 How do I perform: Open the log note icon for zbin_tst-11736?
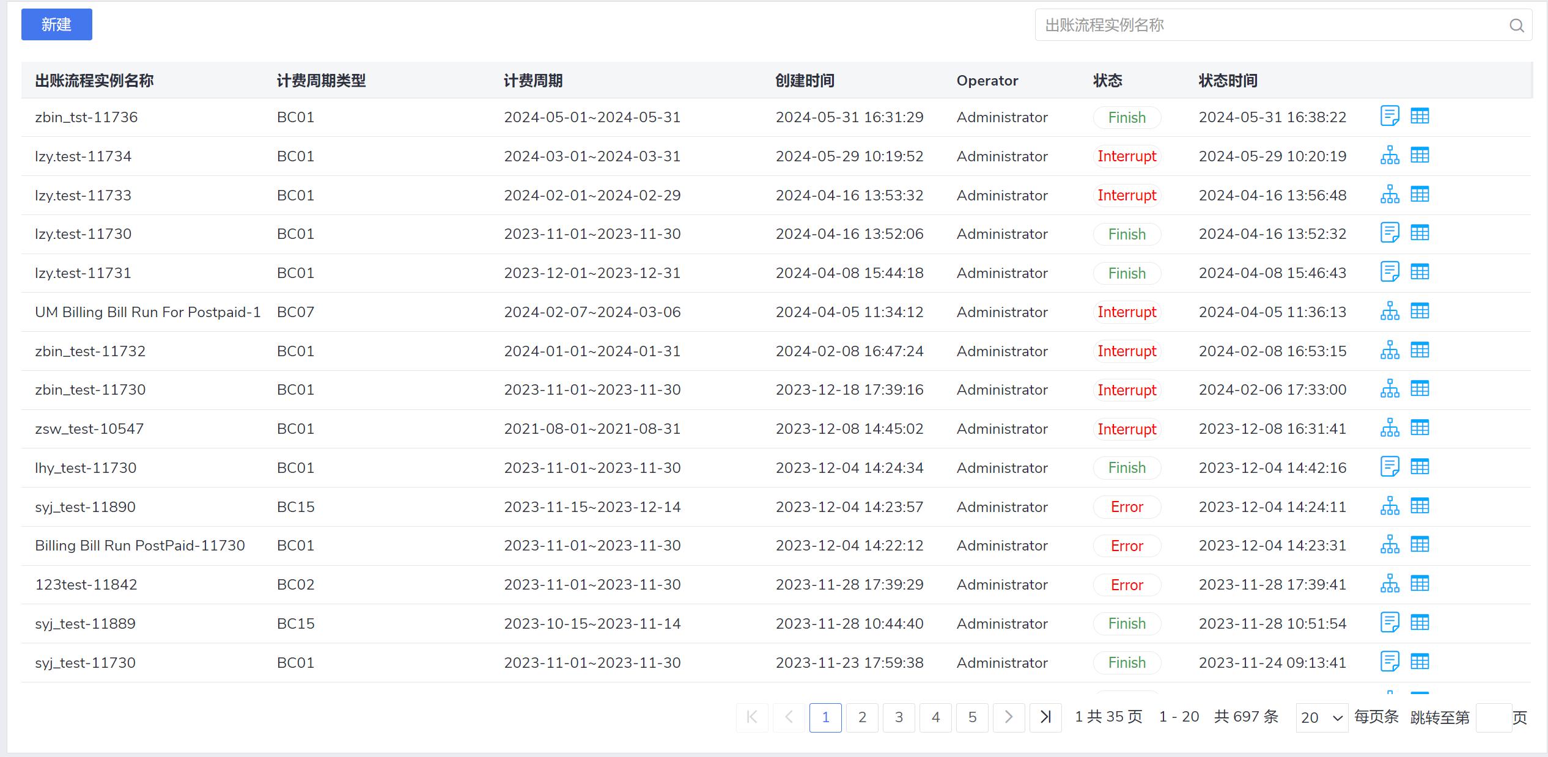[1390, 116]
